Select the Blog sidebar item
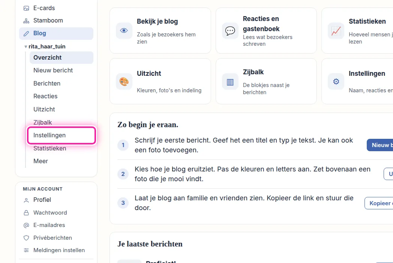 pyautogui.click(x=56, y=33)
